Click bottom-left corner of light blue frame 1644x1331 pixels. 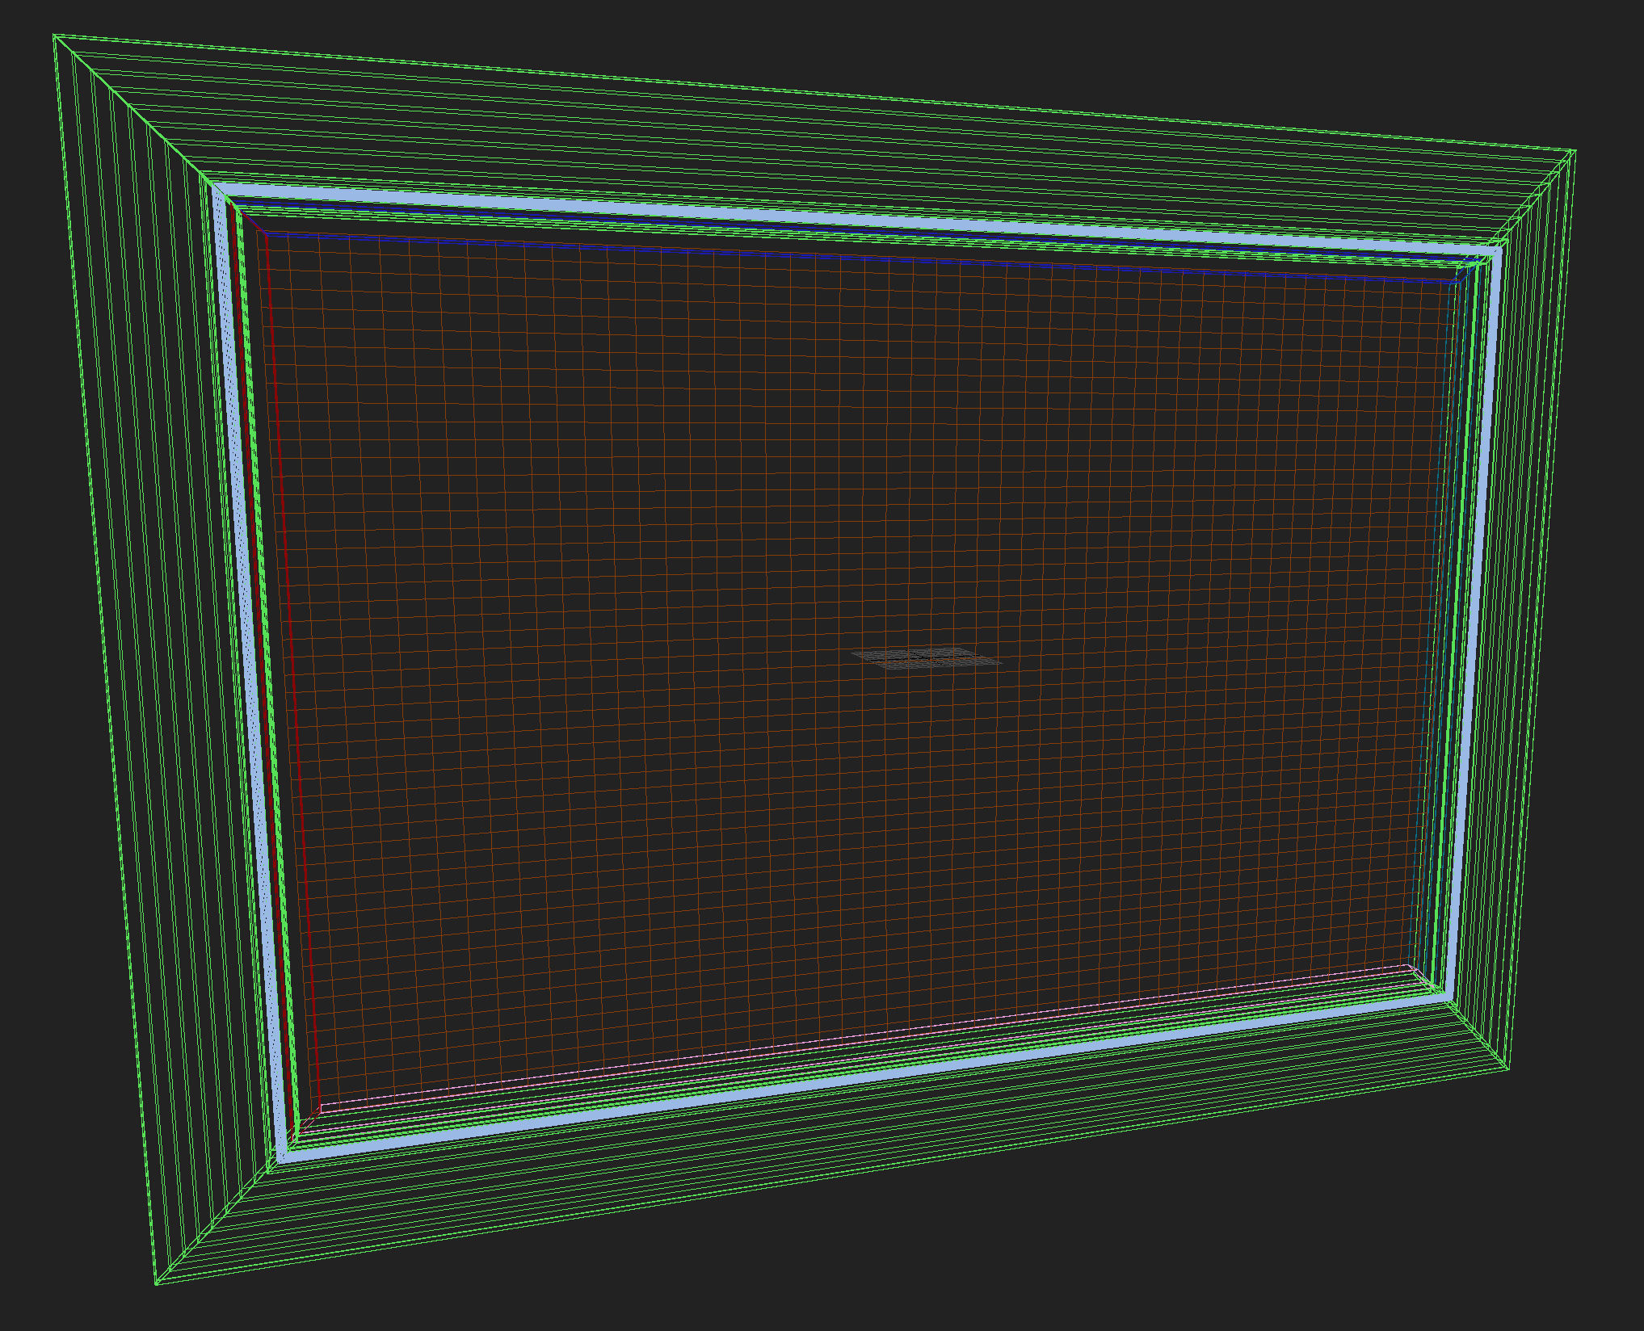pyautogui.click(x=283, y=1157)
